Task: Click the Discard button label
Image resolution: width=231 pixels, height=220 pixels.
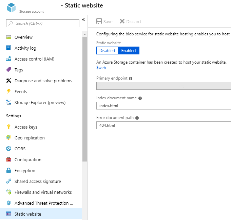Action: pyautogui.click(x=134, y=21)
